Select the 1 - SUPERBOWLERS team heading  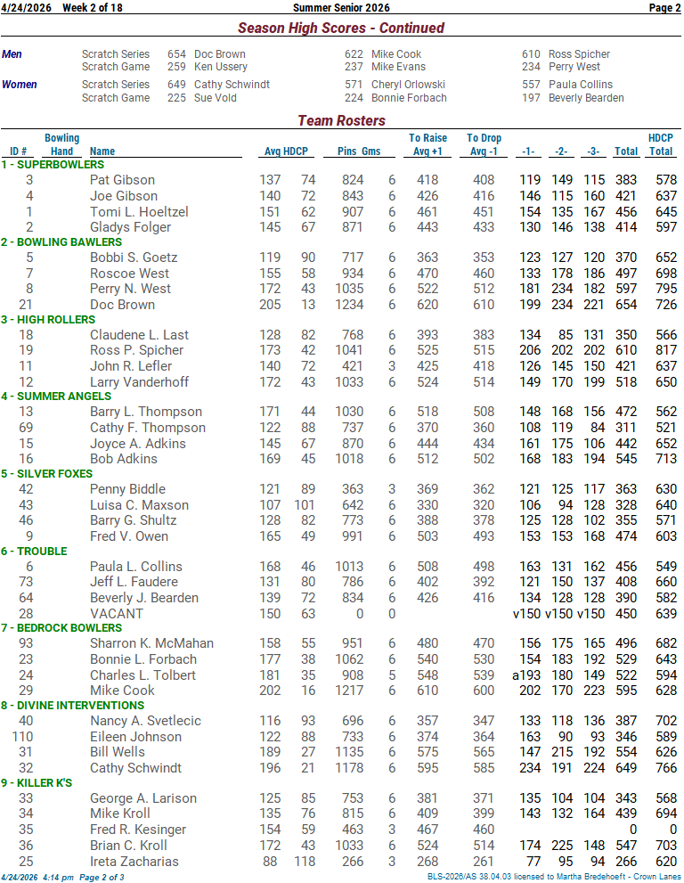coord(53,165)
